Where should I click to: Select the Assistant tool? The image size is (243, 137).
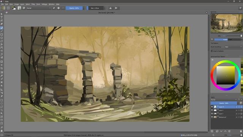click(x=2, y=90)
